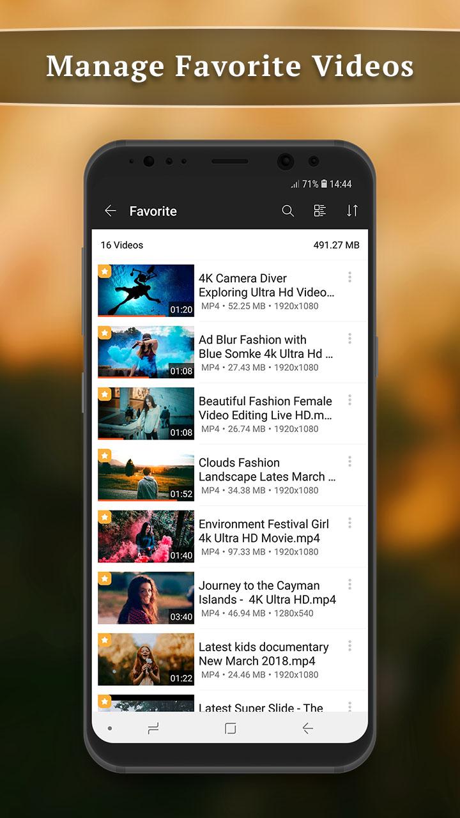The width and height of the screenshot is (460, 818).
Task: Open options for Journey to the Cayman video
Action: (349, 583)
